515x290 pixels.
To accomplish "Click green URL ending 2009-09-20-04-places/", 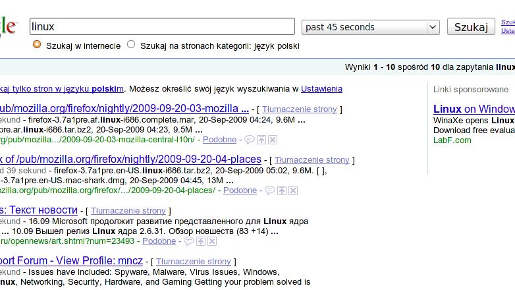I will (x=107, y=190).
